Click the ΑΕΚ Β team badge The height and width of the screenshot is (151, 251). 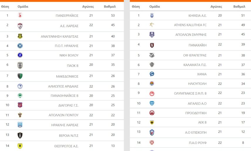coord(152,122)
